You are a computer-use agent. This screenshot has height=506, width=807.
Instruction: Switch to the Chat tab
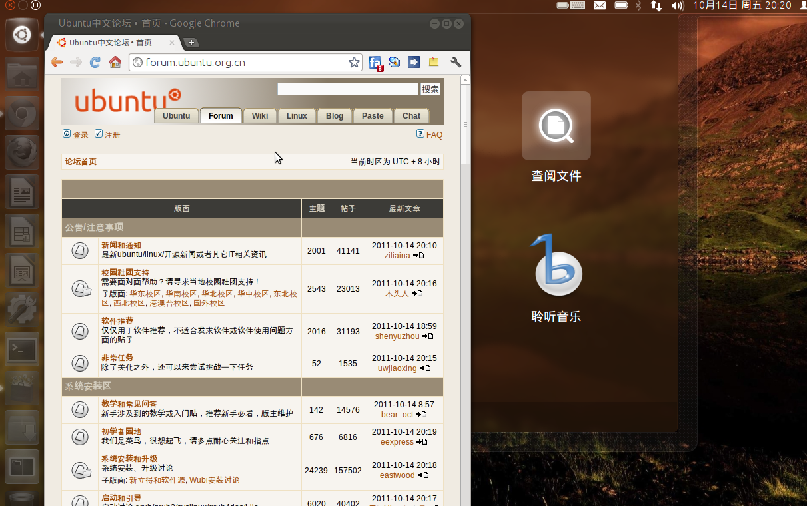click(x=412, y=116)
